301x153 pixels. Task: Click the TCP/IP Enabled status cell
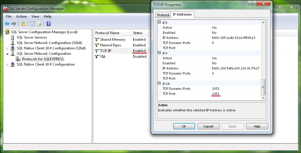139,51
